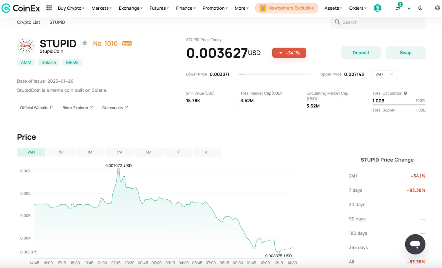
Task: Click the AMM tag
Action: pos(26,63)
